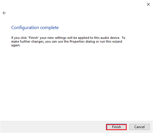Viewport: 153px width, 133px height.
Task: Choose Cancel beside the Finish button
Action: click(x=139, y=127)
